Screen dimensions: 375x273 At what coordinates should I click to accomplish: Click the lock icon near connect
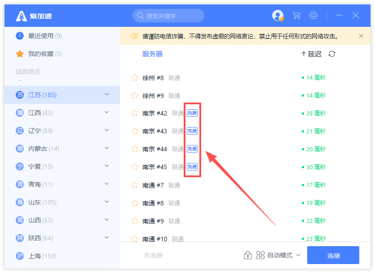(x=247, y=255)
